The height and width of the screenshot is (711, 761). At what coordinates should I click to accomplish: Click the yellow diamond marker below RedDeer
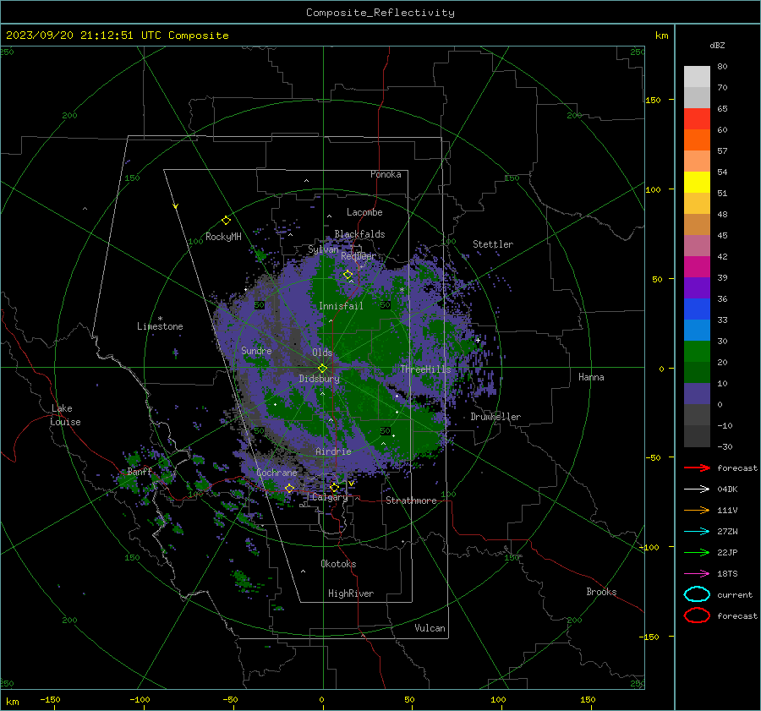click(x=348, y=275)
